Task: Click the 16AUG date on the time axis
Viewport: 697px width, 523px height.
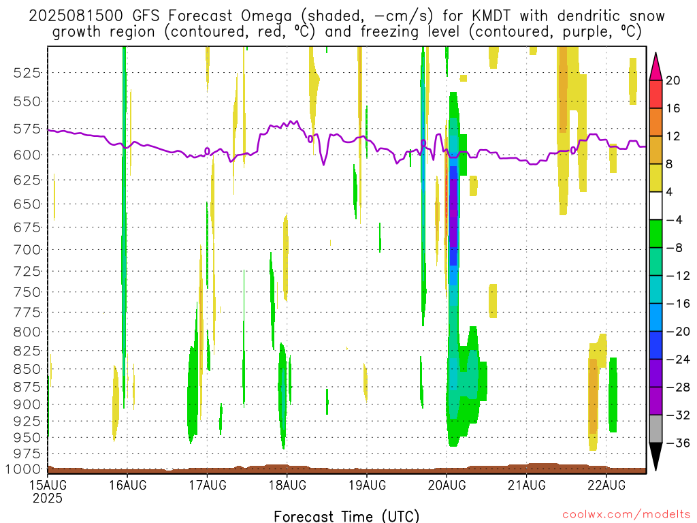Action: coord(127,485)
